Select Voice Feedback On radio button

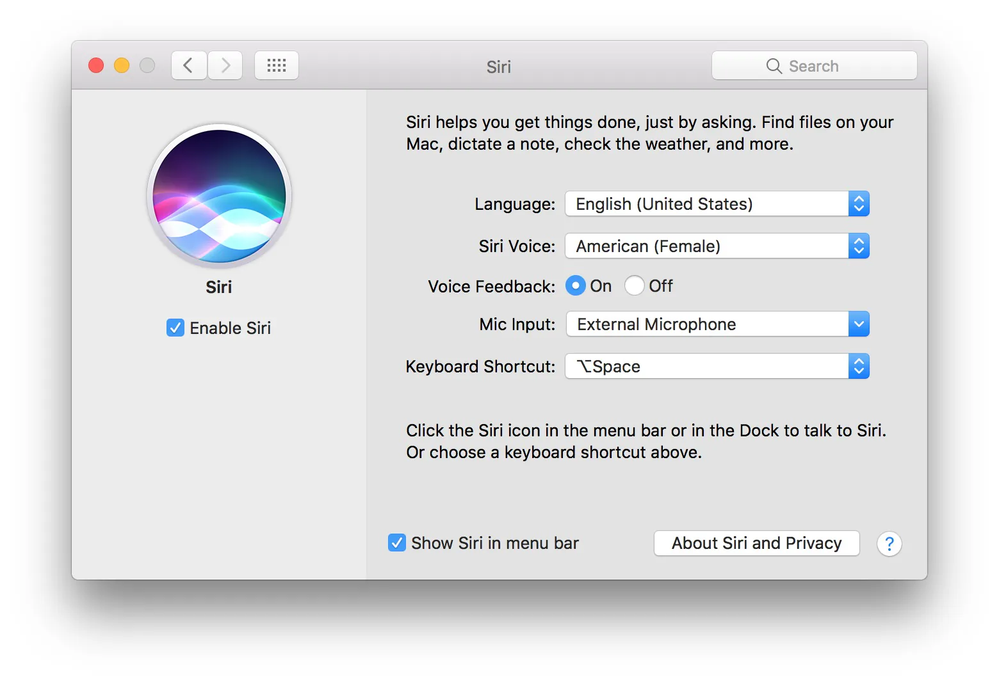(576, 285)
